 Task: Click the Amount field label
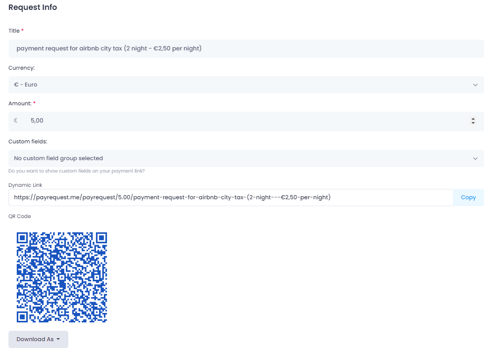coord(20,103)
